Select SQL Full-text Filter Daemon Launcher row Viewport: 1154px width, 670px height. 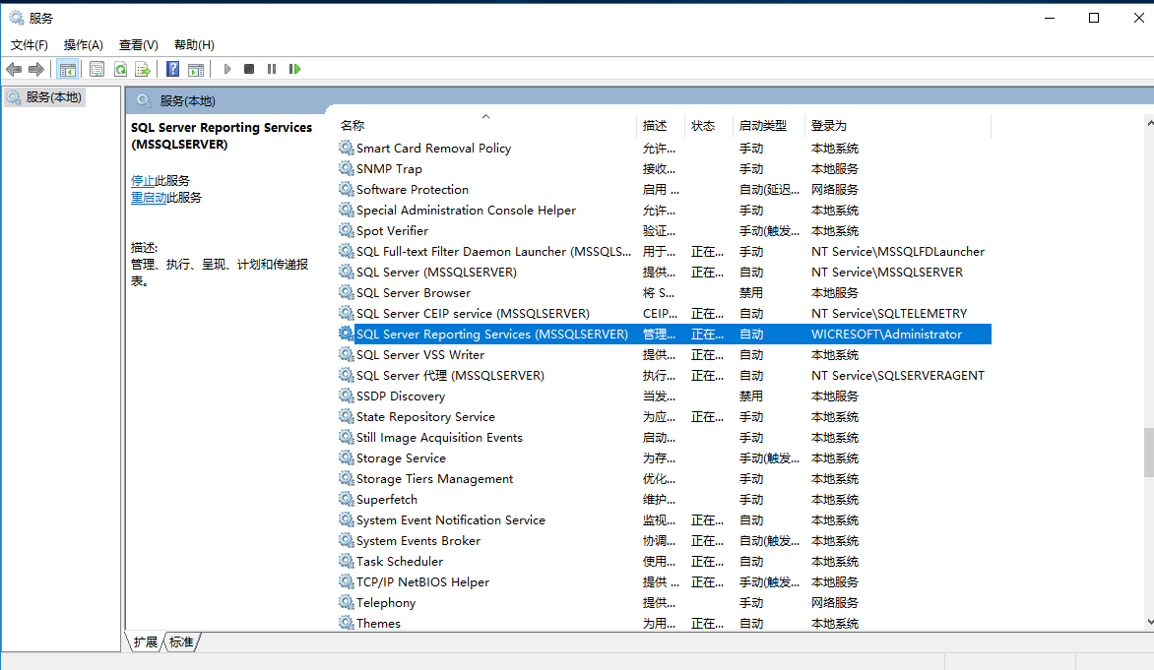click(665, 251)
